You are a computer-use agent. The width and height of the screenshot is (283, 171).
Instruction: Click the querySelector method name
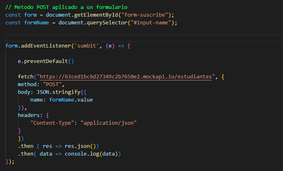coord(107,23)
